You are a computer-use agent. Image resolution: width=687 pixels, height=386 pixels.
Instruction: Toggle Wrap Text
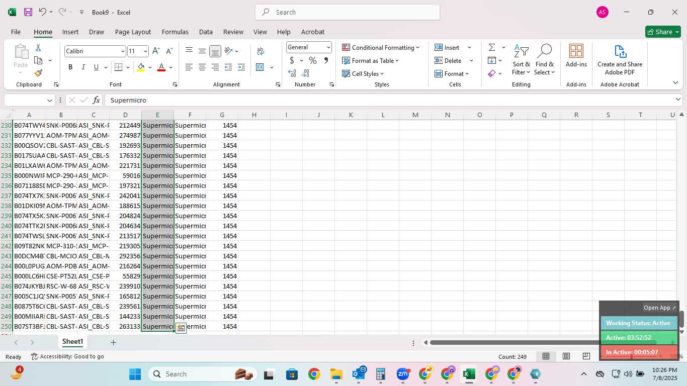[x=261, y=51]
